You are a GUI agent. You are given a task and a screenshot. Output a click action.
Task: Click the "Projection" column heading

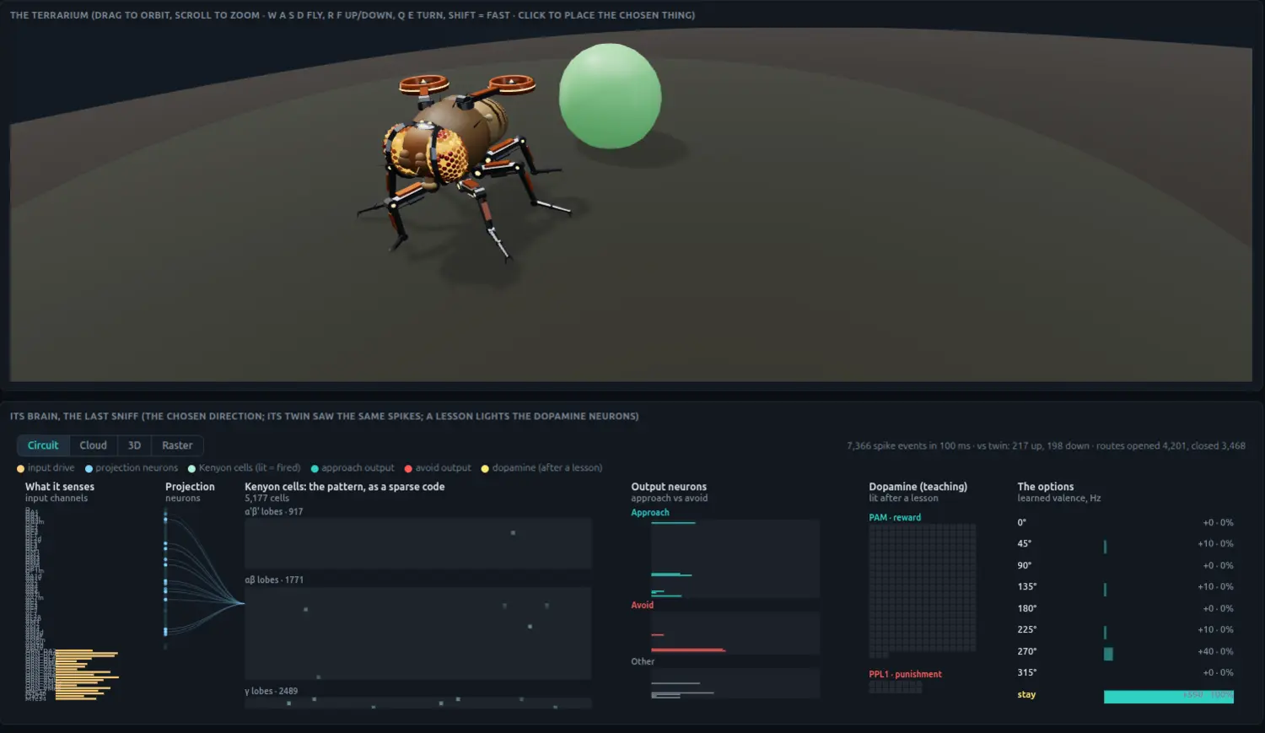tap(190, 487)
